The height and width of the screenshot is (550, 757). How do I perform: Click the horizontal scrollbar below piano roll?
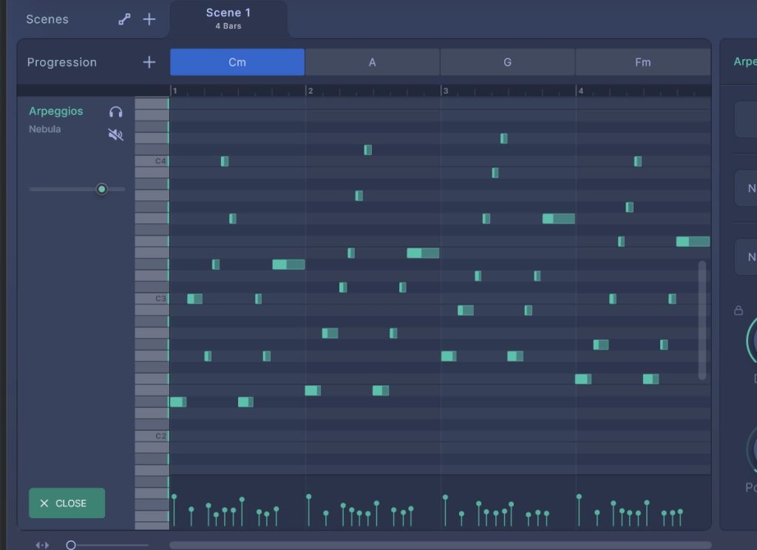pos(440,545)
